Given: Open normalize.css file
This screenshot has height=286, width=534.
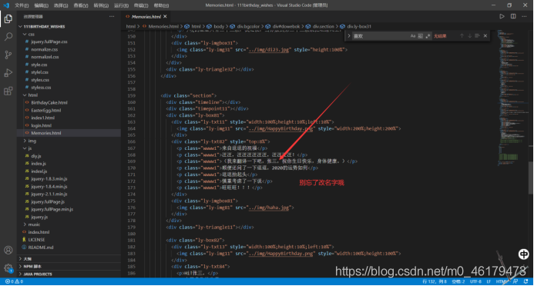Looking at the screenshot, I should click(44, 50).
